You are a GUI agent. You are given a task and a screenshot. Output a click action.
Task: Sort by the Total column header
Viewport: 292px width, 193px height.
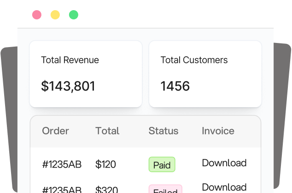(107, 131)
